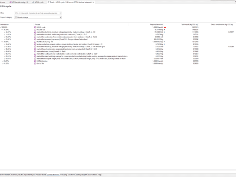Collapse the 56.39% HS Use branch
Image resolution: width=236 pixels, height=177 pixels.
2,30
